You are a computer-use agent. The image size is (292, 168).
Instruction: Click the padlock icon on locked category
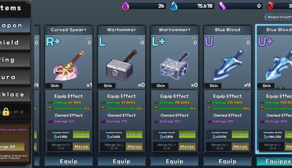tap(6, 112)
